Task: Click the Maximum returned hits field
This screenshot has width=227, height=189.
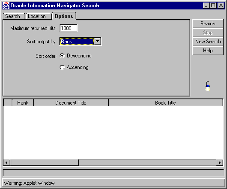Action: click(69, 28)
